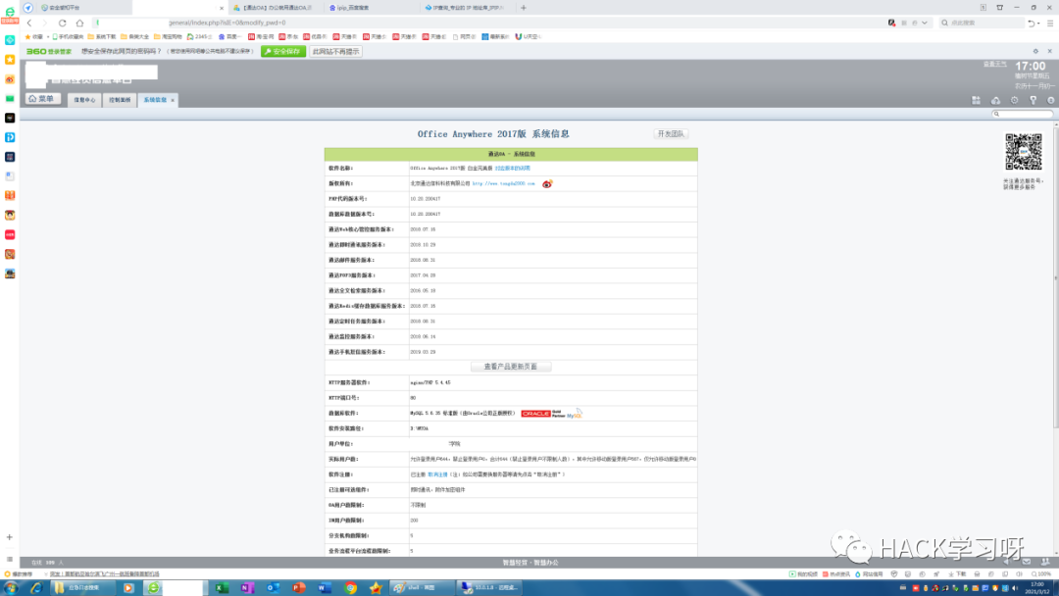The height and width of the screenshot is (596, 1059).
Task: Open the 收藏 favorites star bookmark
Action: (x=33, y=36)
